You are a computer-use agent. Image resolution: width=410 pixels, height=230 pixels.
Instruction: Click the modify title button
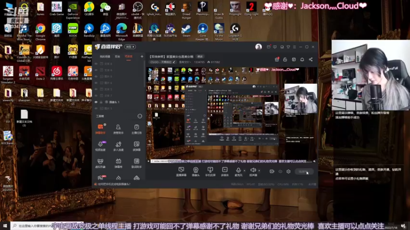[200, 56]
